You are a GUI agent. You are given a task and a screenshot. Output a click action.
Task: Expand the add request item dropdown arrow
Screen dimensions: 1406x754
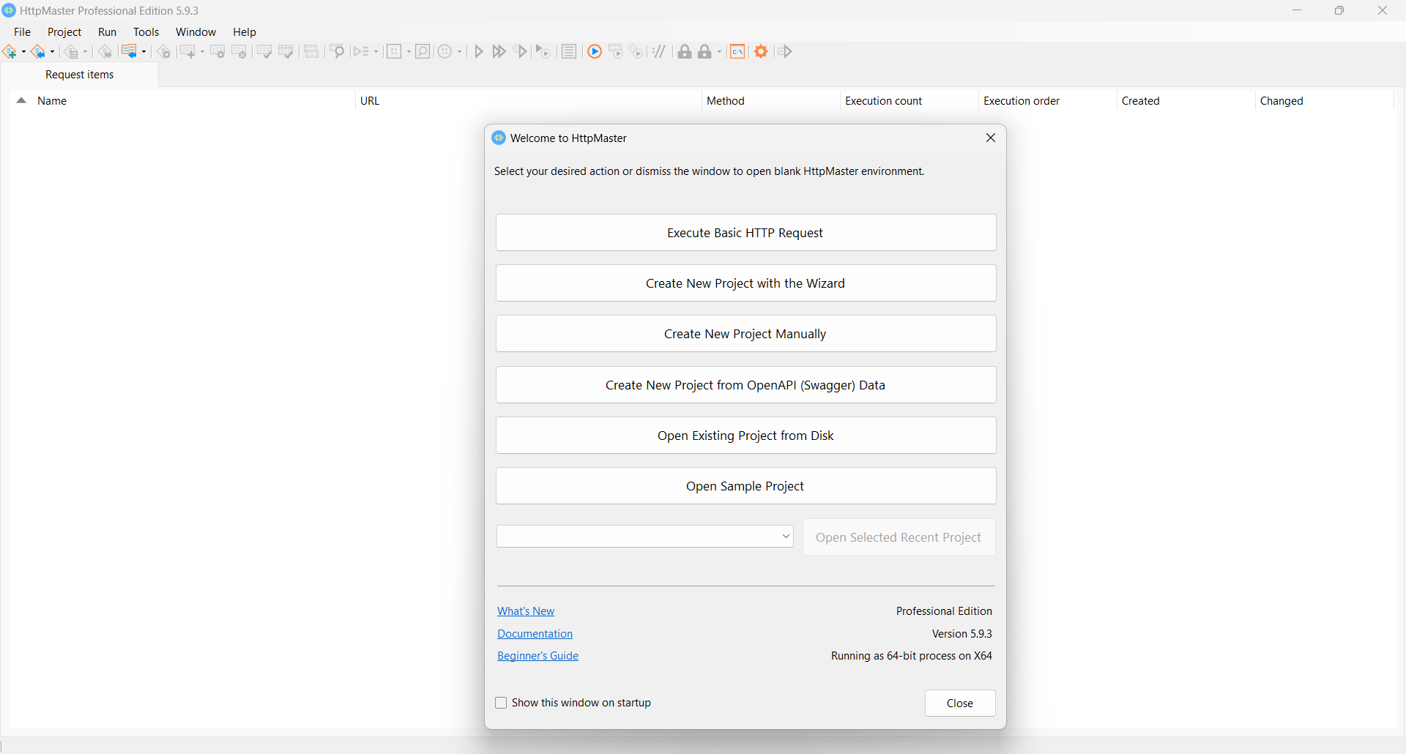coord(202,51)
